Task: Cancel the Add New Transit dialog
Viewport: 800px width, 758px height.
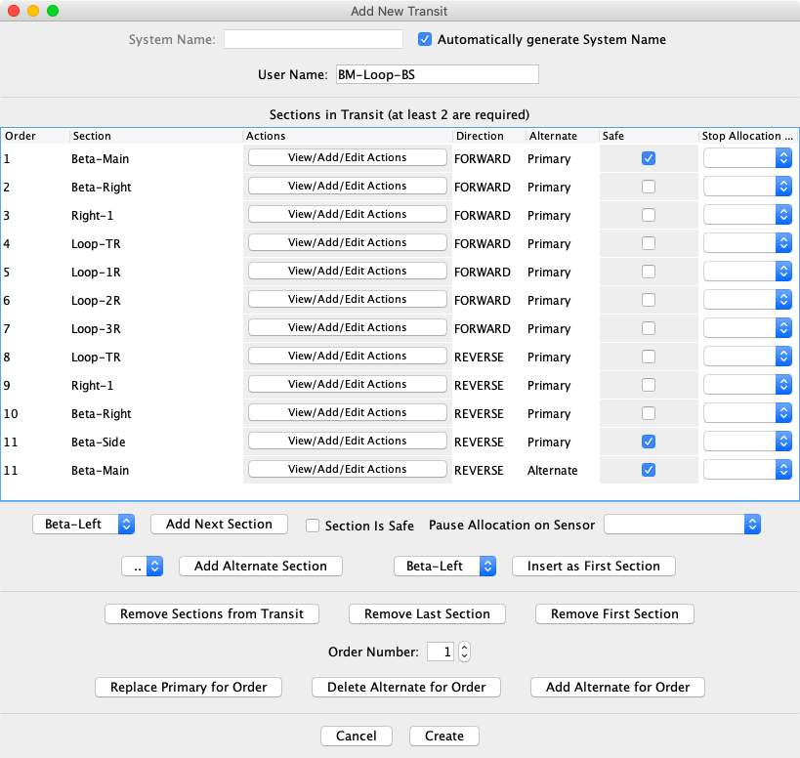Action: 356,736
